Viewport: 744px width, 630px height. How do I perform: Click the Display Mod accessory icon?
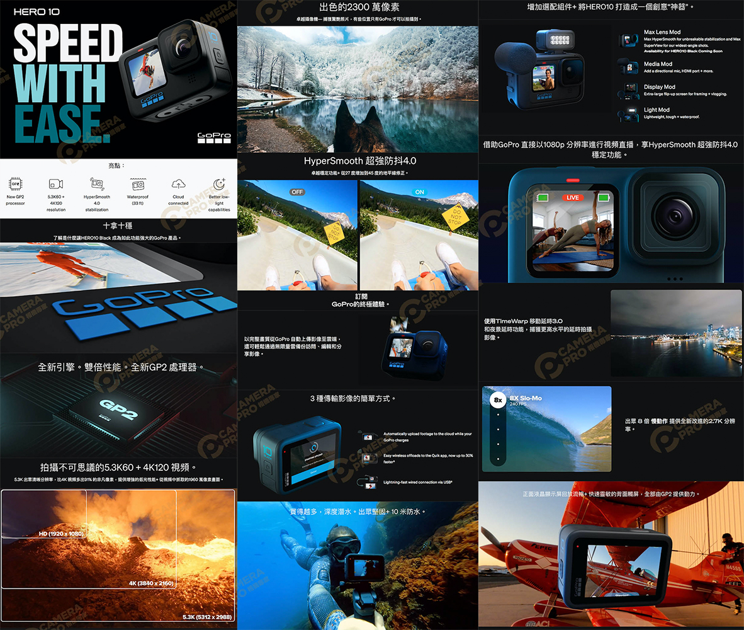click(x=630, y=90)
